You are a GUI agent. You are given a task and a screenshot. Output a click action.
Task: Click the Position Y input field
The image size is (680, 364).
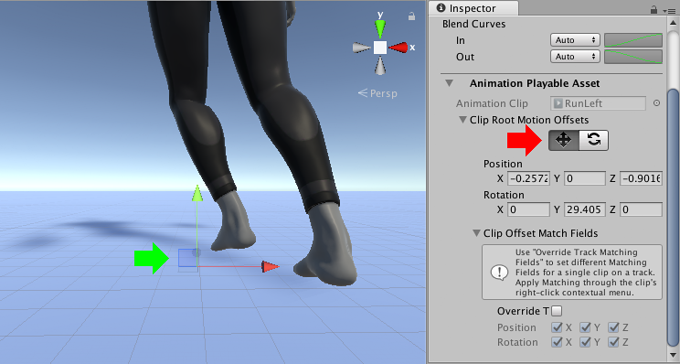tap(585, 178)
